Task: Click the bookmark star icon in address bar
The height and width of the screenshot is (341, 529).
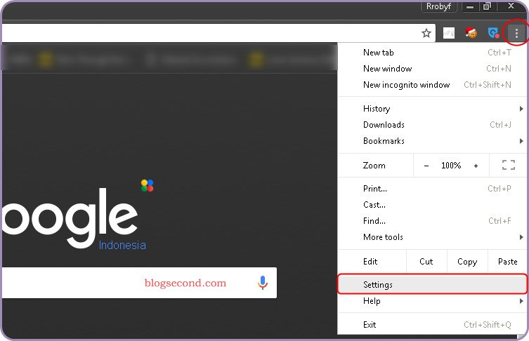Action: coord(426,33)
